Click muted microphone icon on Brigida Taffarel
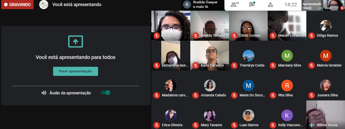Viewport: 345px width, 129px height. pyautogui.click(x=195, y=36)
